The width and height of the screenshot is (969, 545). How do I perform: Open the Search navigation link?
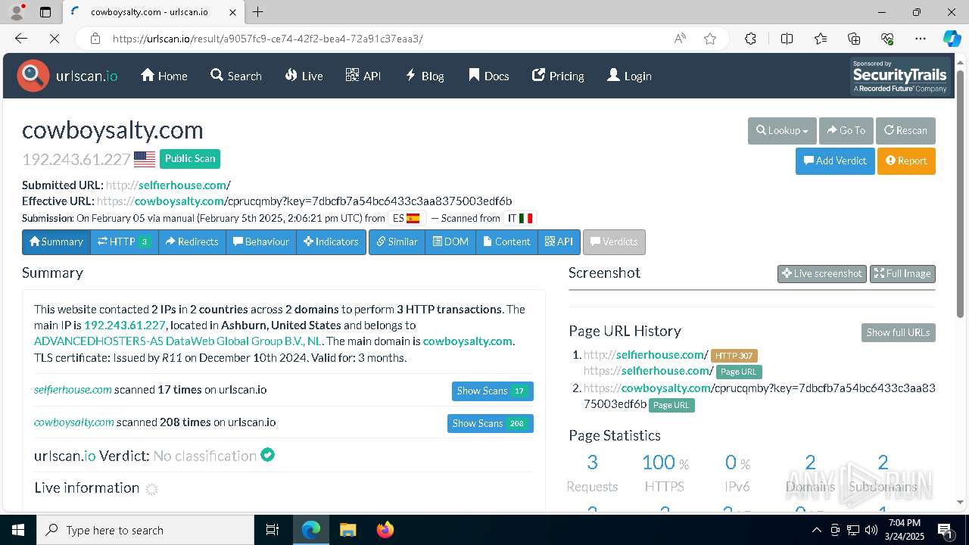coord(236,76)
